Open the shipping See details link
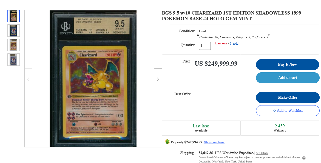This screenshot has height=163, width=321. pos(262,153)
